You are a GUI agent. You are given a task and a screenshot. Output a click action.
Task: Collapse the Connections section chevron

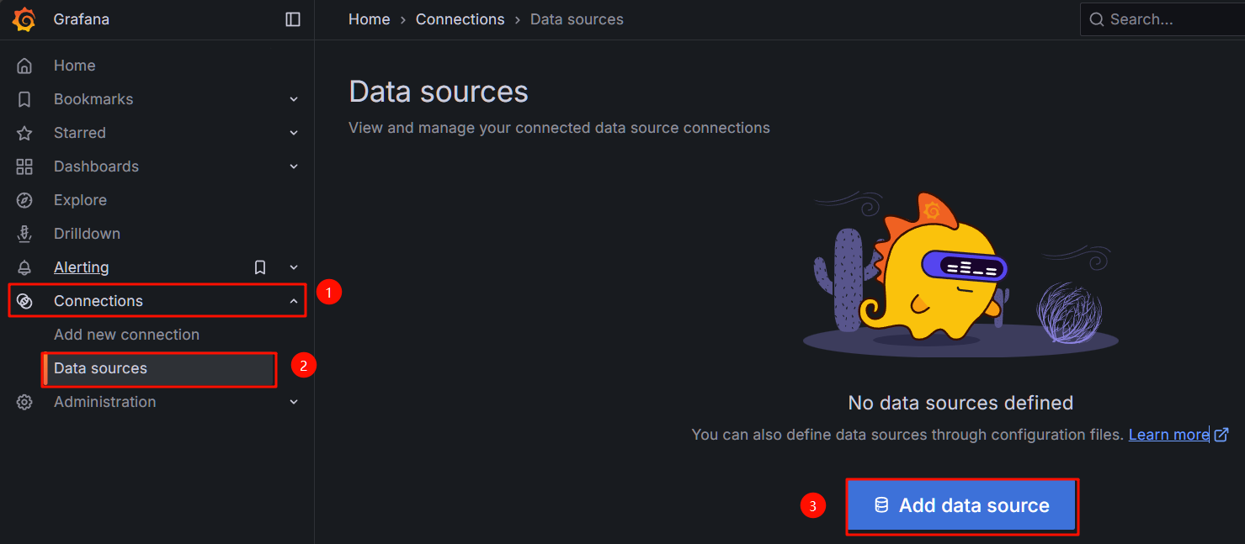294,301
